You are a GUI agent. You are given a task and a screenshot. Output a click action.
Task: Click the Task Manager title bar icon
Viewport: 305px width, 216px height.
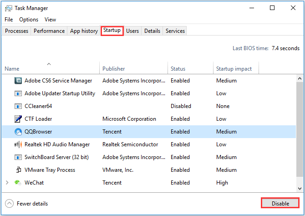(9, 8)
